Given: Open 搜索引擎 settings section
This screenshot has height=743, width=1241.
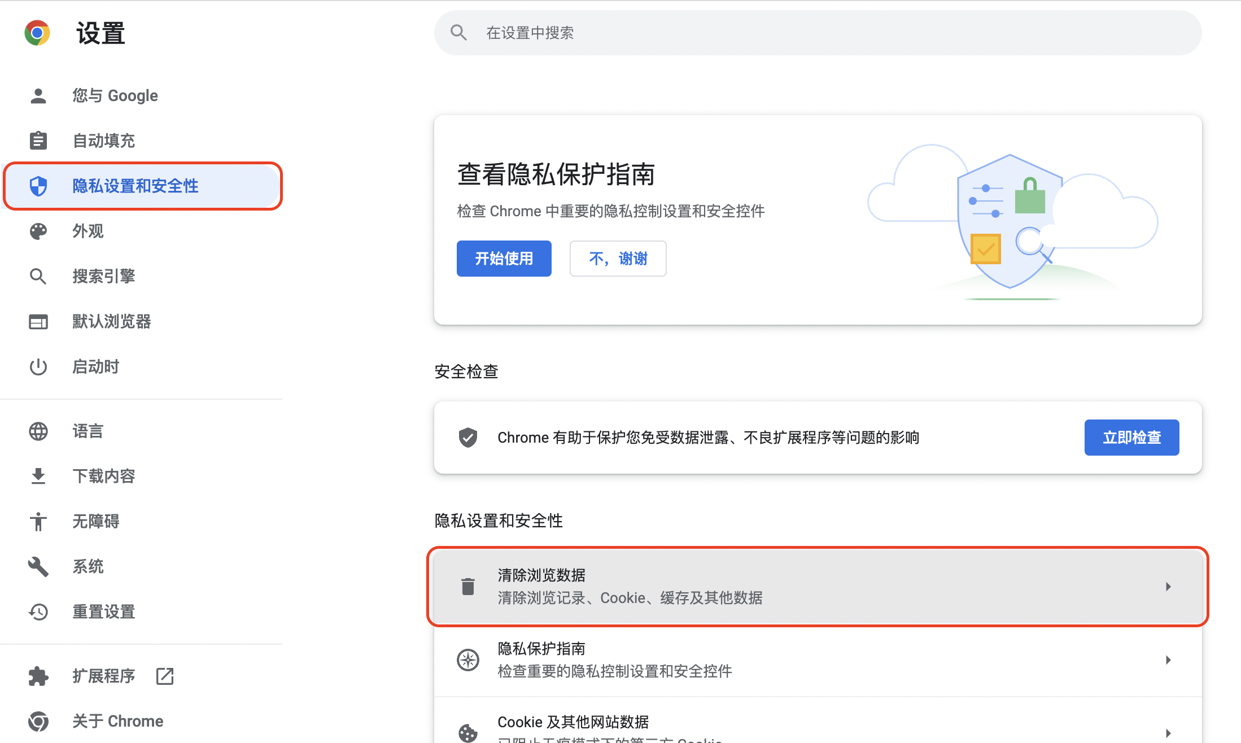Looking at the screenshot, I should coord(104,276).
